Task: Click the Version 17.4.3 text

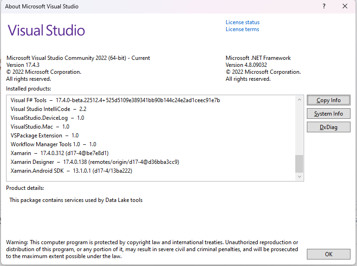Action: pos(23,65)
